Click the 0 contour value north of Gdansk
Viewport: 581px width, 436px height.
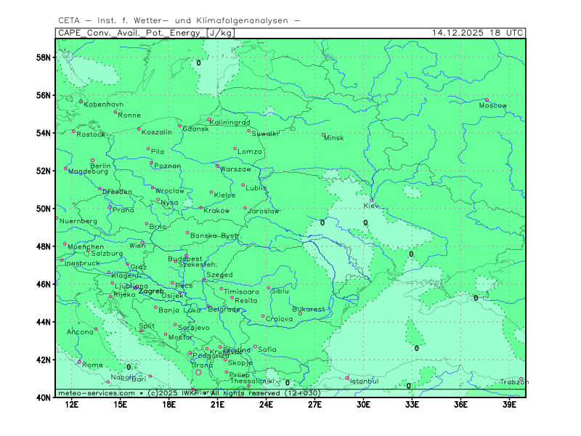(198, 63)
